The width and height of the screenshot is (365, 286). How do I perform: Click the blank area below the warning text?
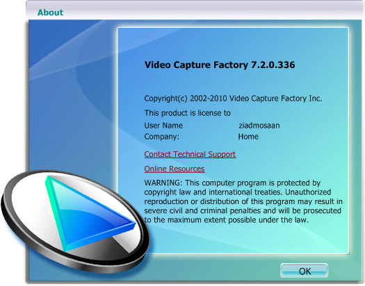[247, 239]
